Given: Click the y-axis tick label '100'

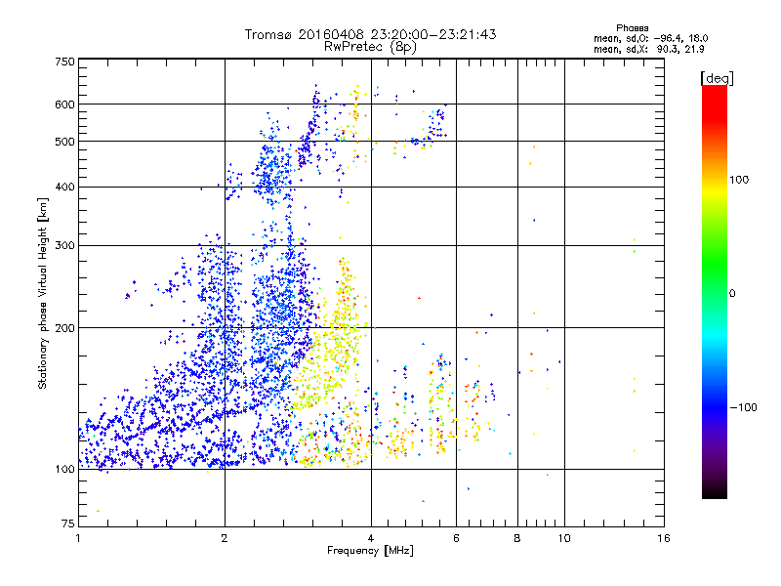Looking at the screenshot, I should pos(64,469).
